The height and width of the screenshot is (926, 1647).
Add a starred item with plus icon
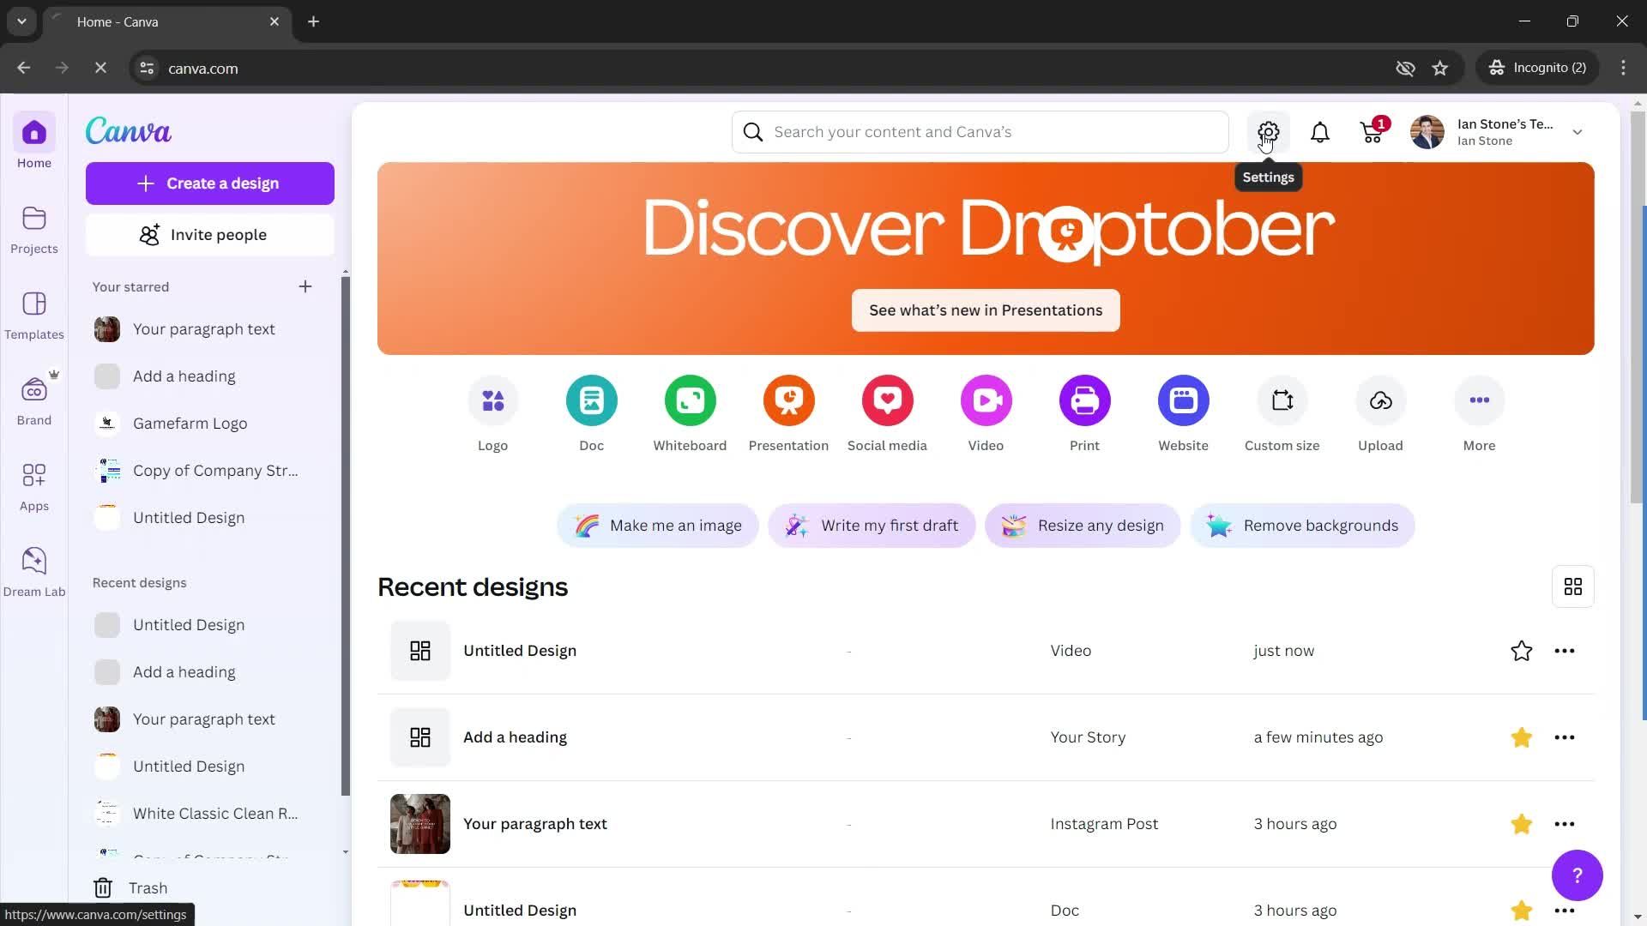305,286
